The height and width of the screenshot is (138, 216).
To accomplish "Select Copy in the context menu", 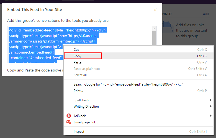I will click(138, 56).
